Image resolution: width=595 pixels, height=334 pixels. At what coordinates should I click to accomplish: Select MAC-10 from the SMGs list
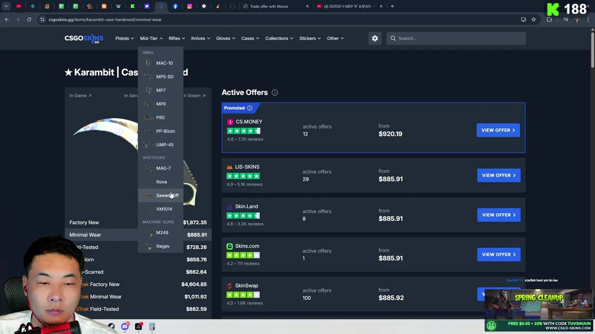pyautogui.click(x=160, y=63)
